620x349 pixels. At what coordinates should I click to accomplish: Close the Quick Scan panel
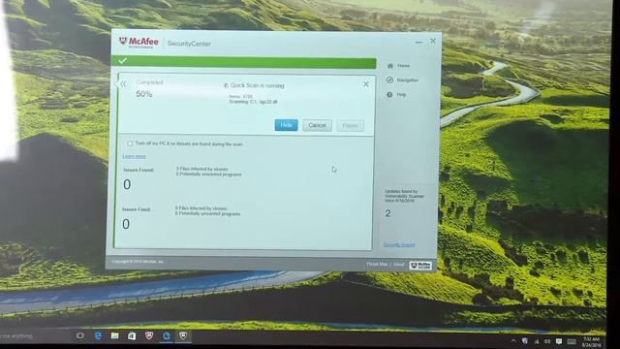click(x=366, y=84)
